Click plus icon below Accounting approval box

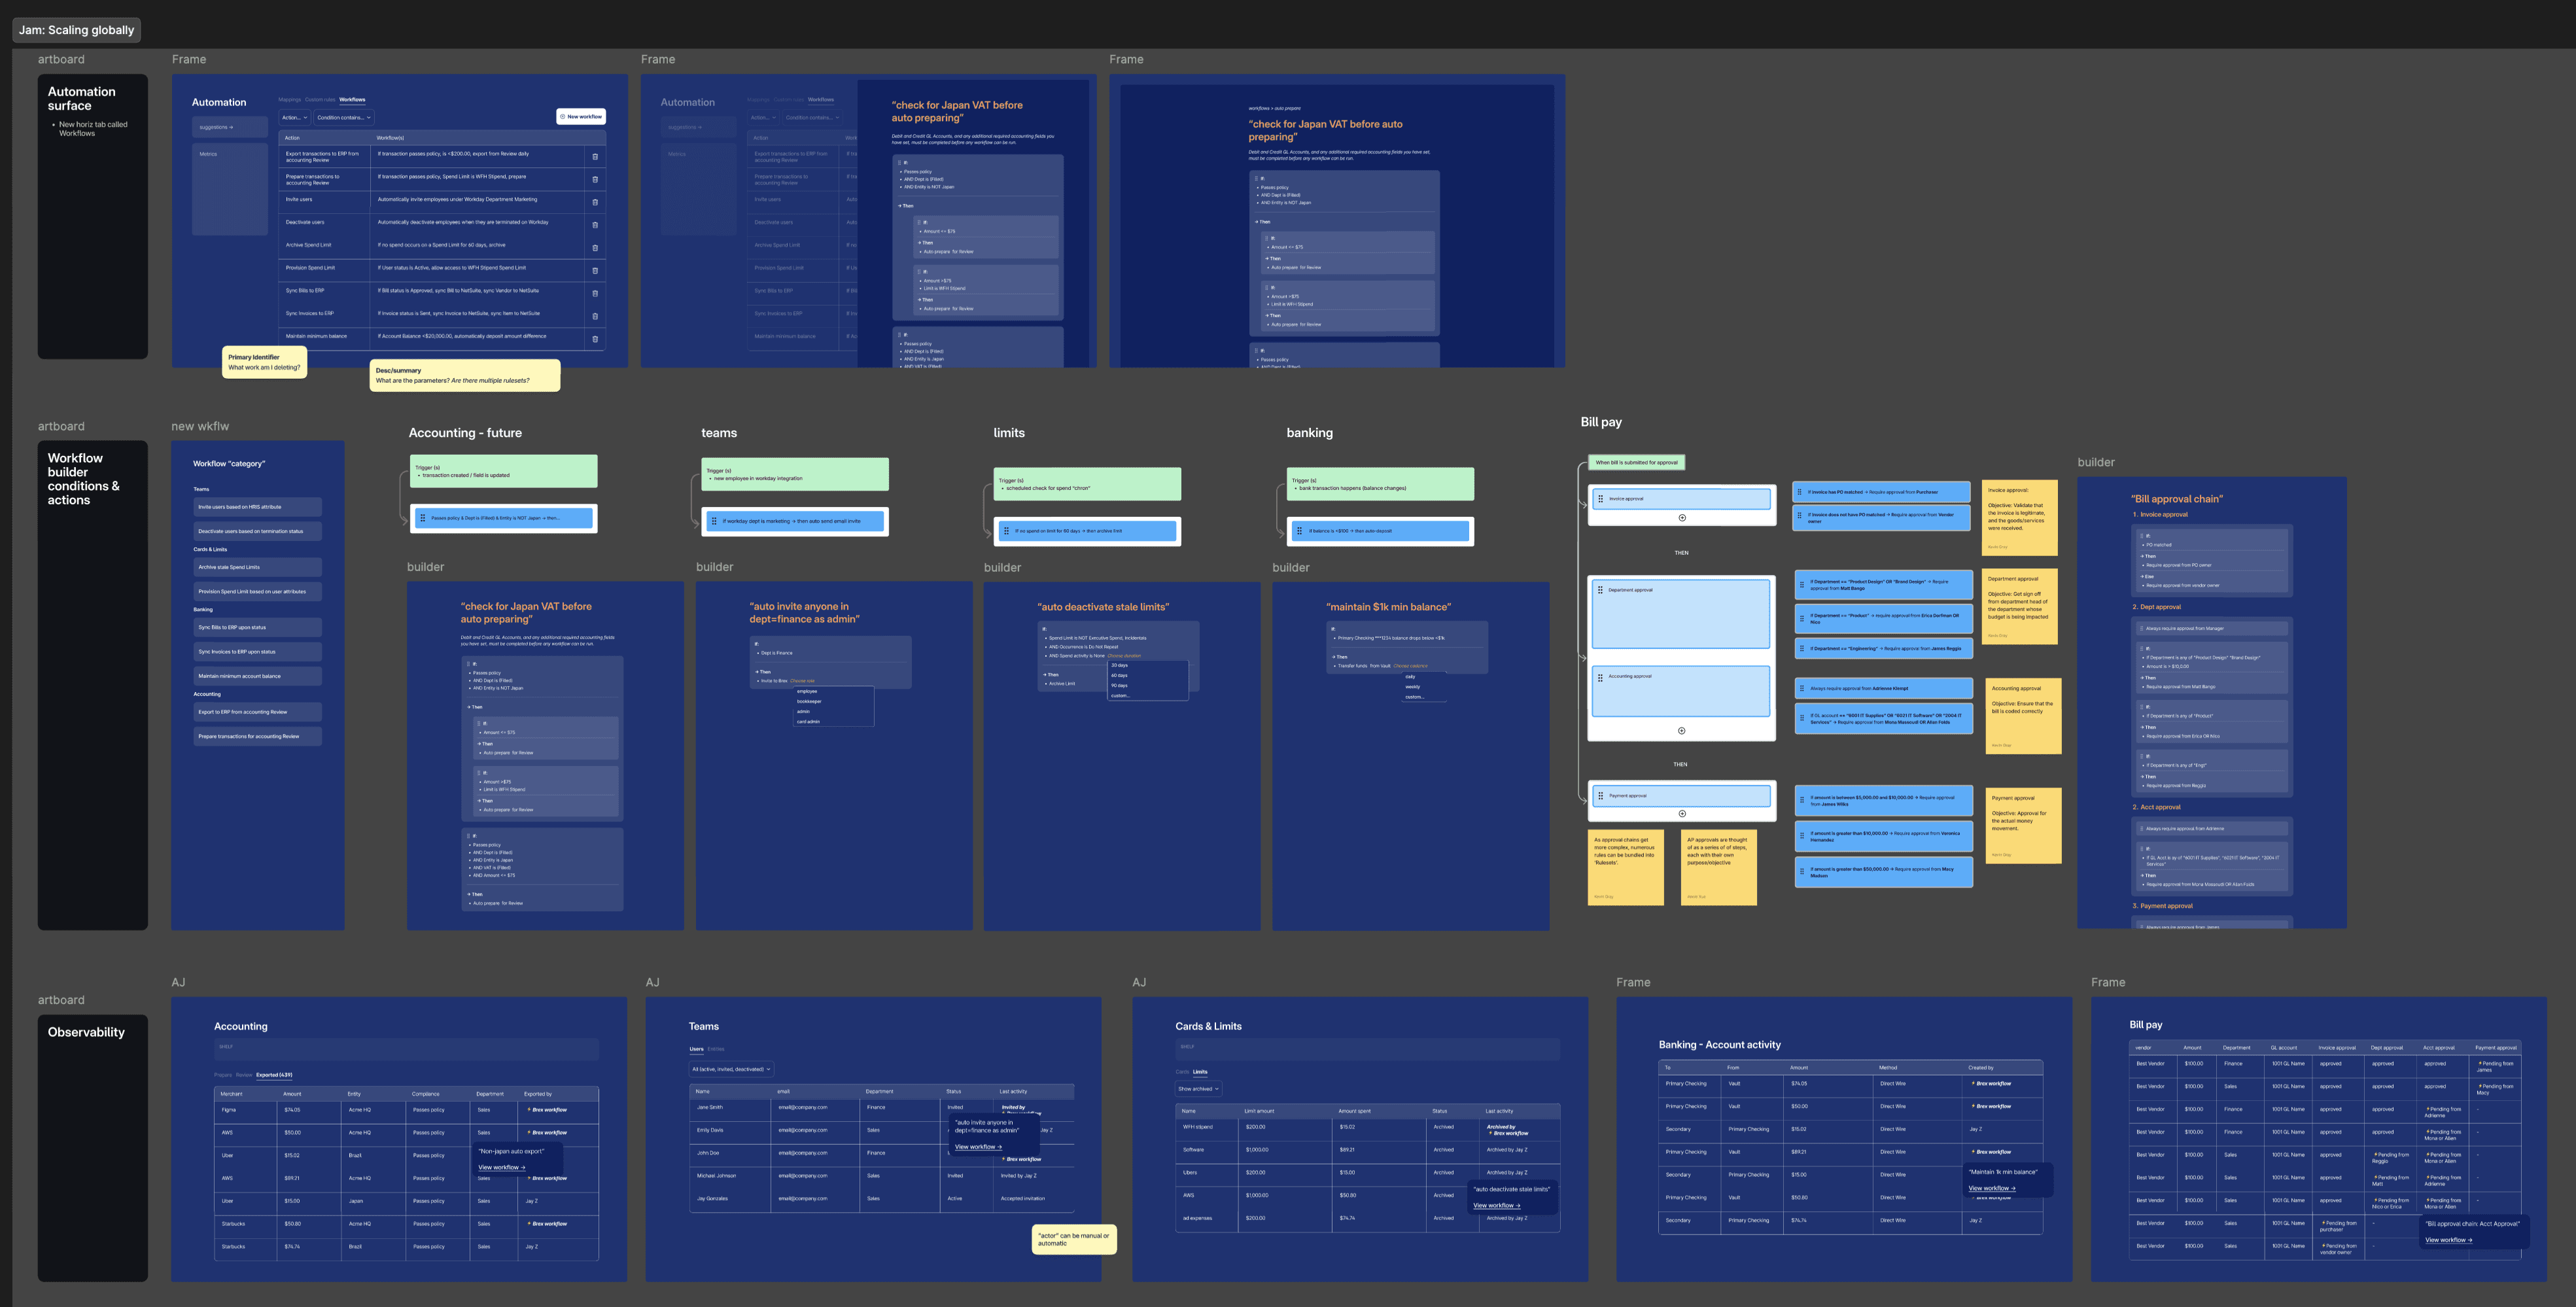(1682, 730)
